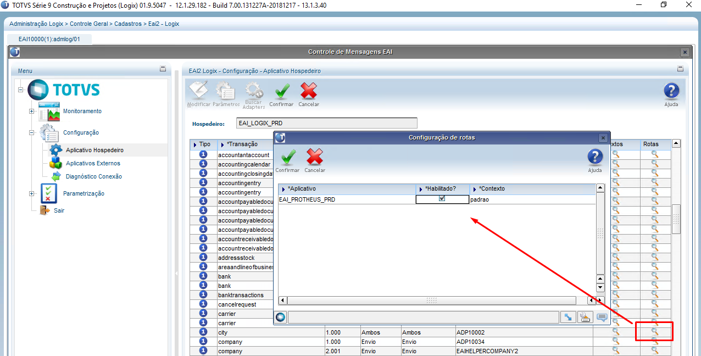
Task: Click the *Habilitado? column header arrow
Action: (x=421, y=189)
